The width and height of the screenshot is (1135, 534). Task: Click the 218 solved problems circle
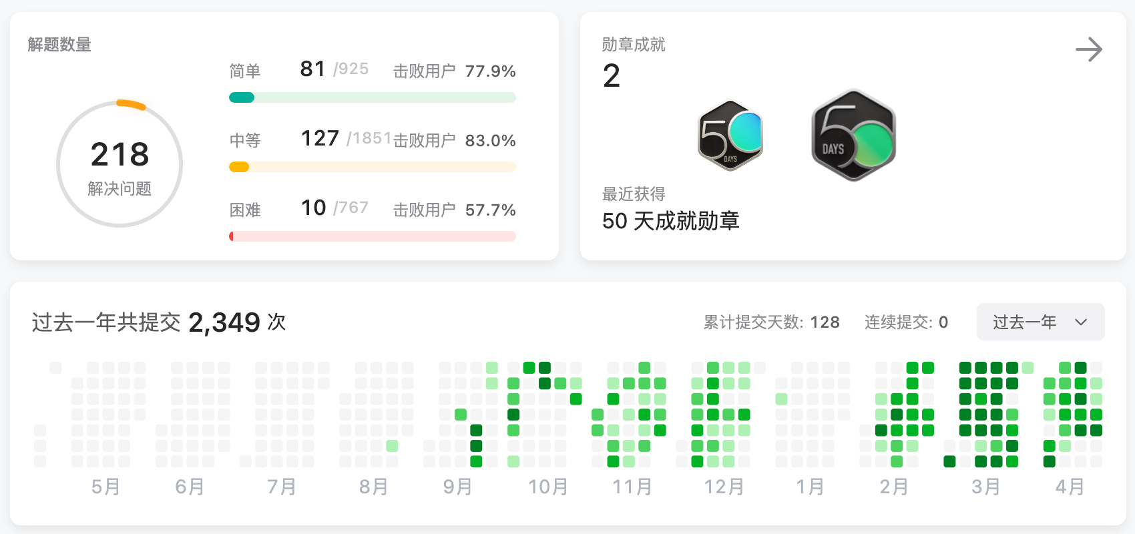tap(120, 164)
